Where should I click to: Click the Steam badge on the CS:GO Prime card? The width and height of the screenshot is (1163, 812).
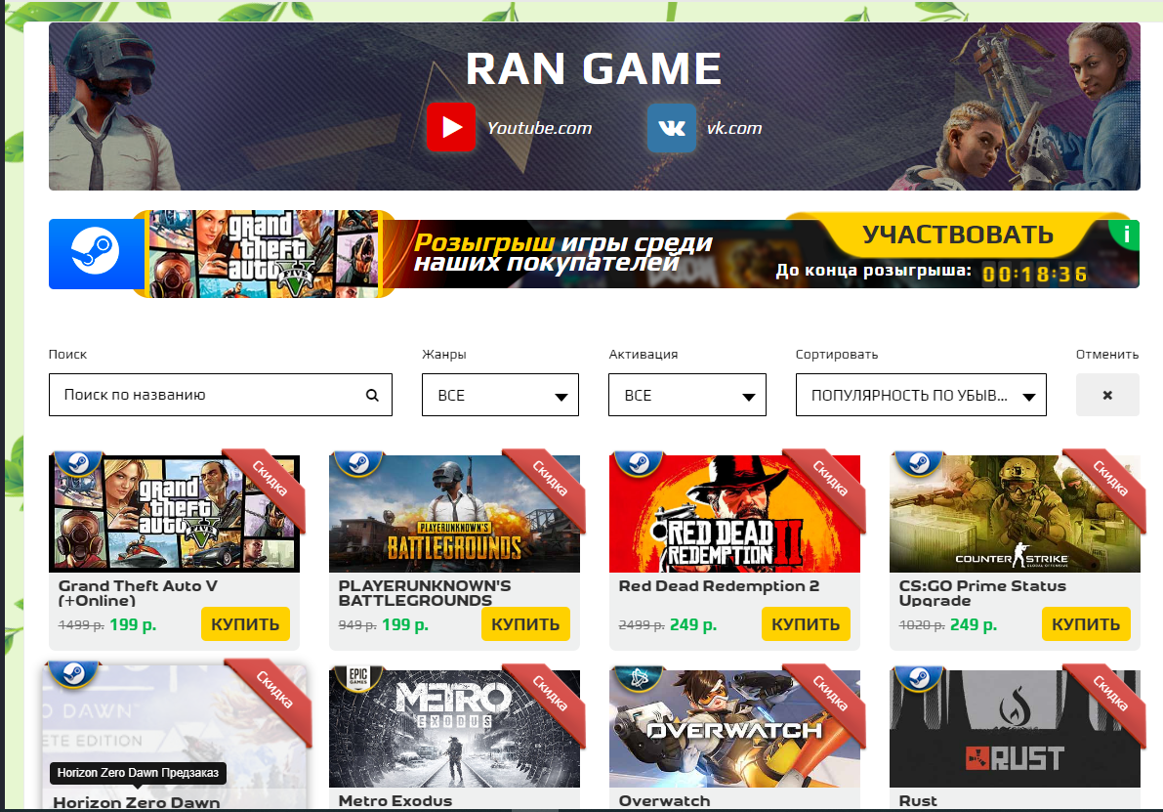(x=919, y=463)
